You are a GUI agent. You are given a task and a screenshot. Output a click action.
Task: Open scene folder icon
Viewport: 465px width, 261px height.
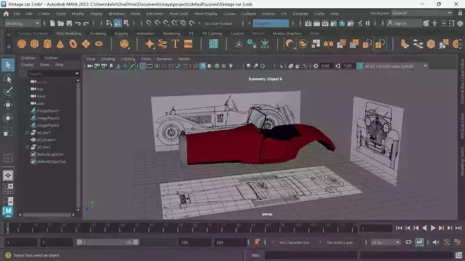click(61, 23)
